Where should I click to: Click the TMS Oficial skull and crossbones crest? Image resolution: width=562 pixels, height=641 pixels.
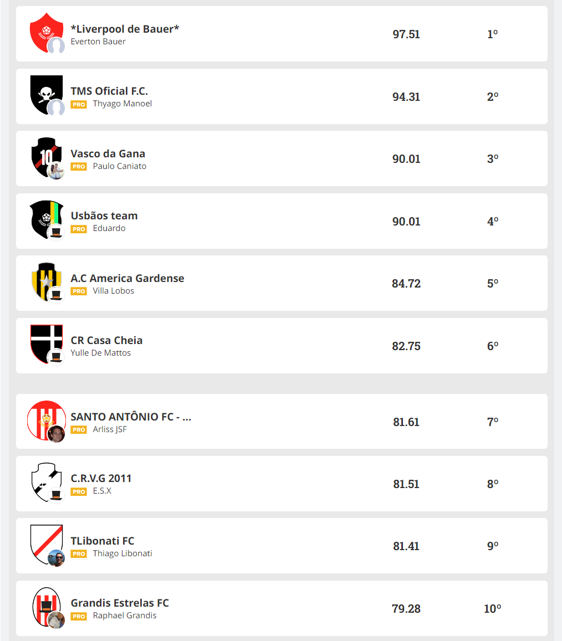pos(43,92)
